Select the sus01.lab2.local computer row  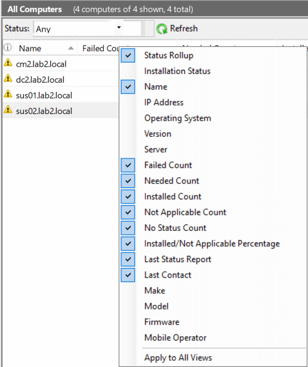pos(61,95)
